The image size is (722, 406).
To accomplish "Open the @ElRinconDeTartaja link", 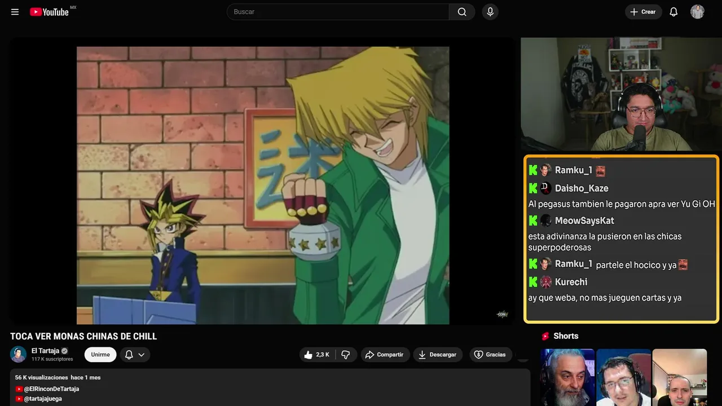I will pos(51,389).
